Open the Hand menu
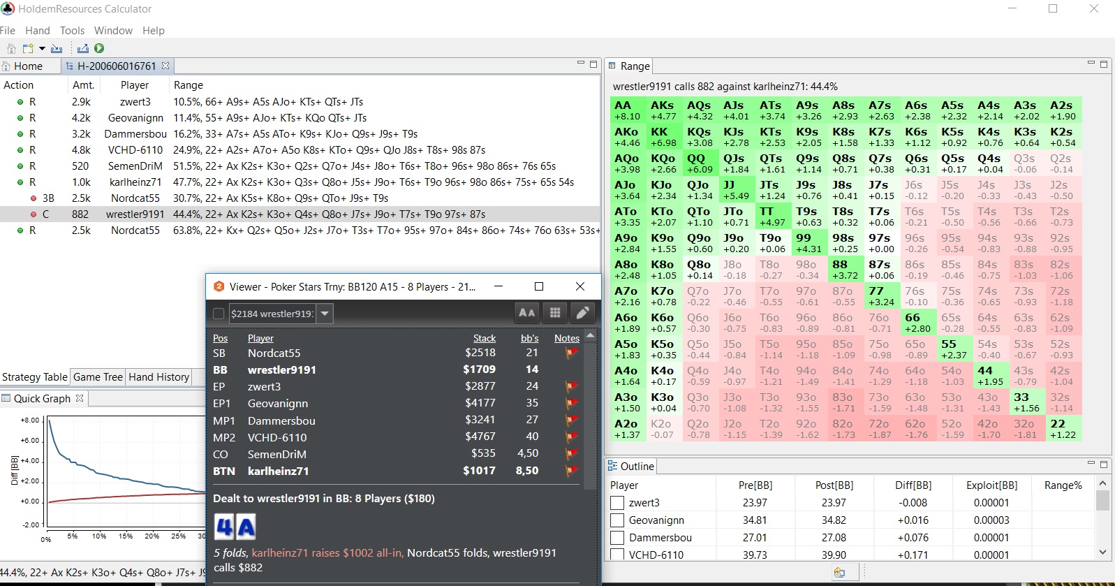Viewport: 1115px width, 586px height. click(x=38, y=30)
